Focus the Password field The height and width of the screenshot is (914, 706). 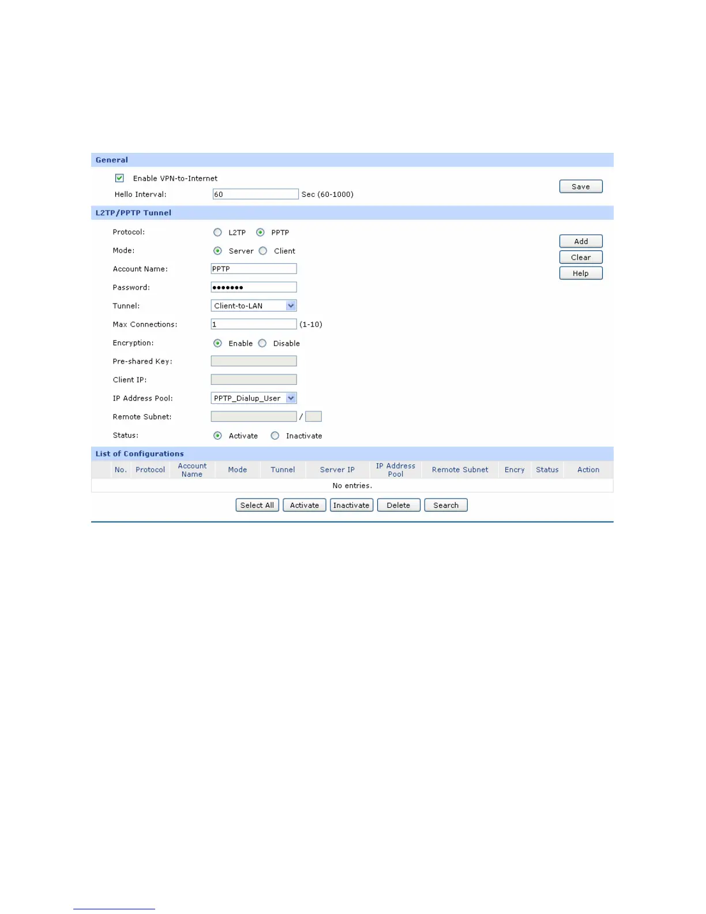tap(254, 287)
